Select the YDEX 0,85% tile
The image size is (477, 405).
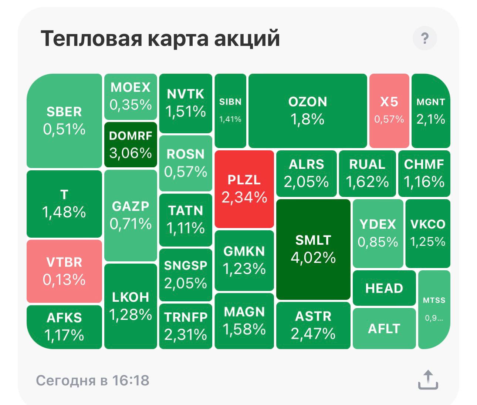[378, 233]
